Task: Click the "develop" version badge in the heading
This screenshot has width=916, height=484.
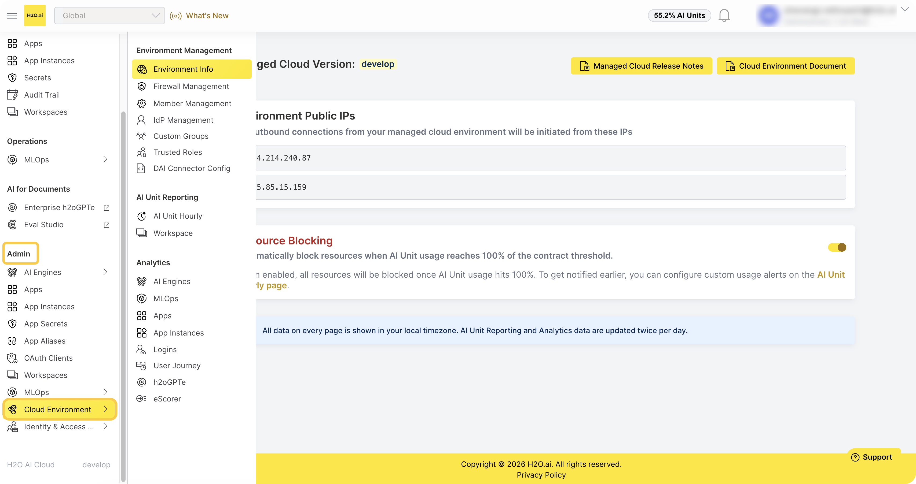Action: [378, 64]
